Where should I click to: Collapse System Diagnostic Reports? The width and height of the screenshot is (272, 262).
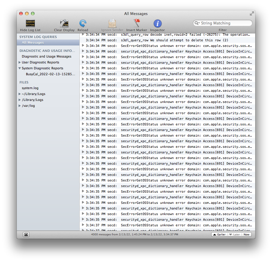(x=19, y=68)
